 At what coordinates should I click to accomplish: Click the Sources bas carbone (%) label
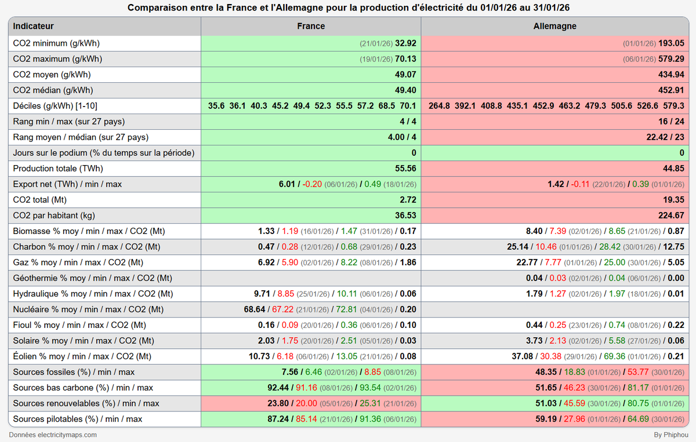tap(82, 387)
